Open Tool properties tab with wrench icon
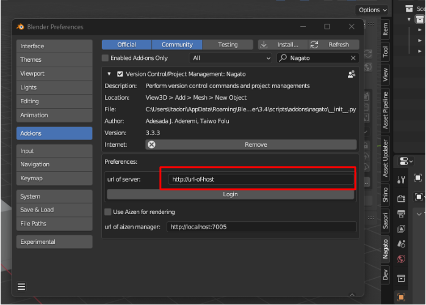Screen dimensions: 426x305 coord(401,179)
